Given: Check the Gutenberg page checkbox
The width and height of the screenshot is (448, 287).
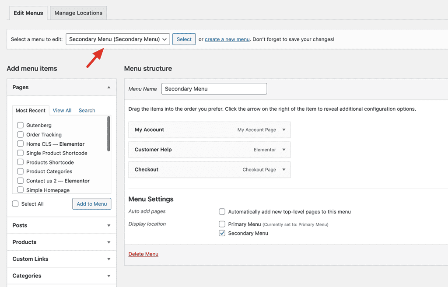Looking at the screenshot, I should click(x=20, y=125).
